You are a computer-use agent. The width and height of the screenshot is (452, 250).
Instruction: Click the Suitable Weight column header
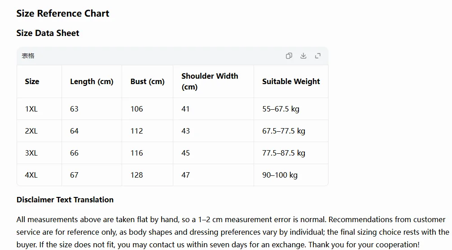[x=291, y=82]
